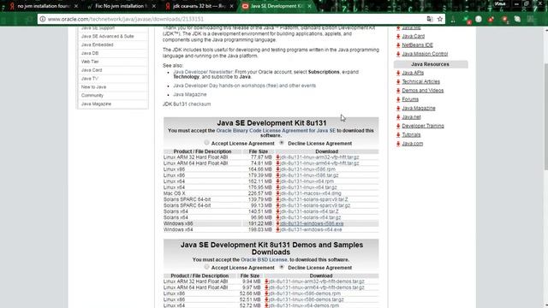Click download arrow icon for jdk-8u131-windows-i586.exe
Viewport: 548px width, 308px height.
pyautogui.click(x=277, y=223)
